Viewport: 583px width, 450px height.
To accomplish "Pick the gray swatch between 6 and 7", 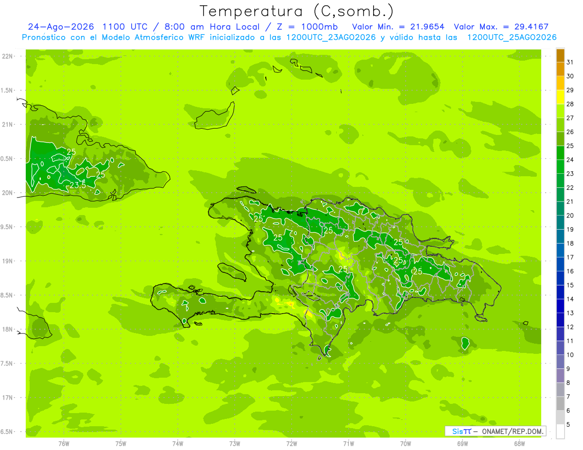I will [x=560, y=403].
